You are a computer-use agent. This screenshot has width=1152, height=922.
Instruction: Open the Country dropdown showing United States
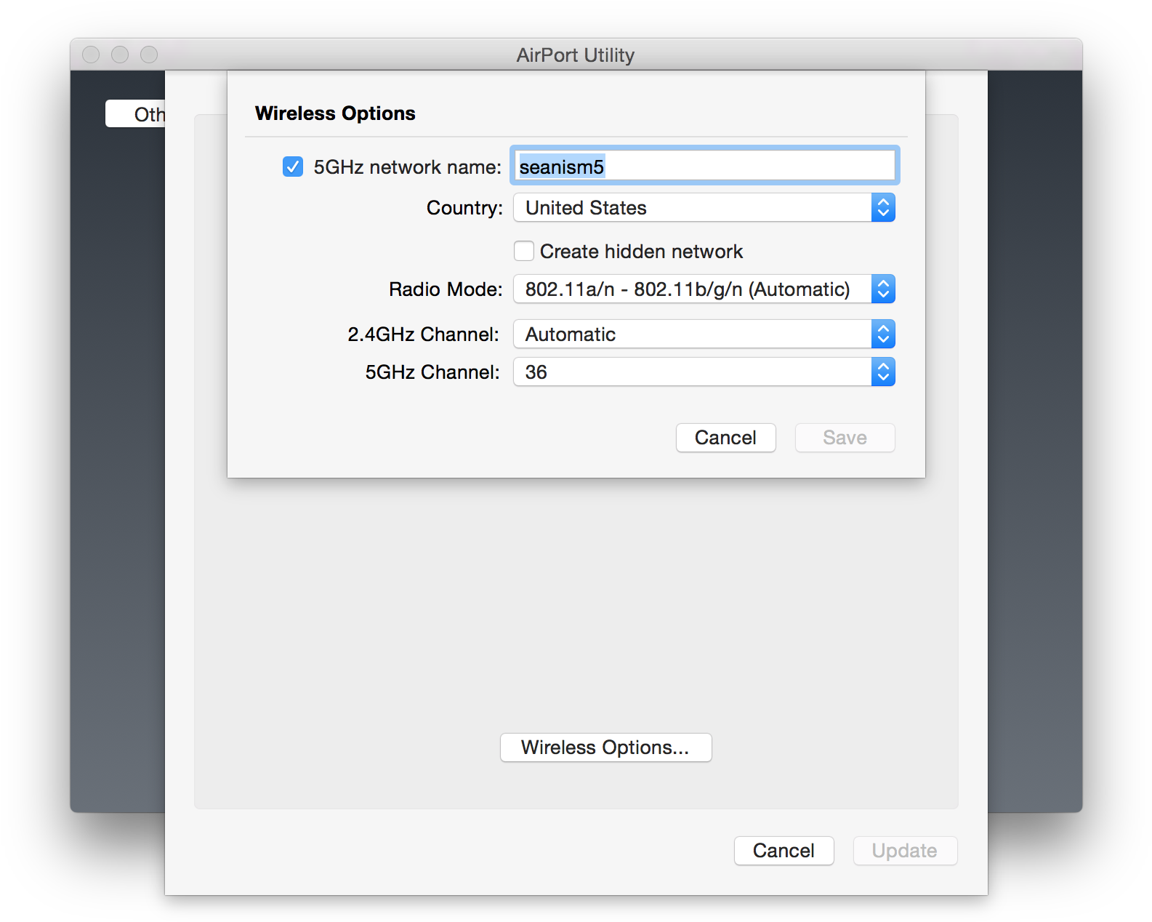coord(703,208)
